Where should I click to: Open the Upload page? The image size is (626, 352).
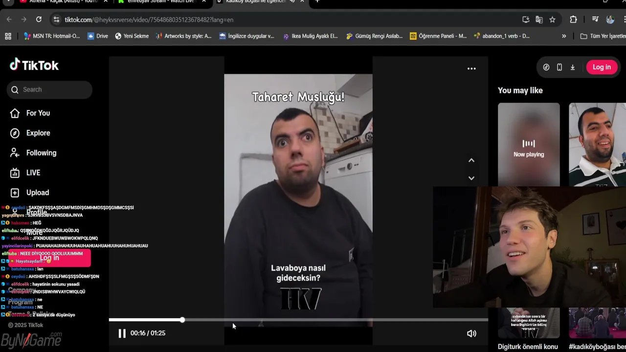click(30, 193)
